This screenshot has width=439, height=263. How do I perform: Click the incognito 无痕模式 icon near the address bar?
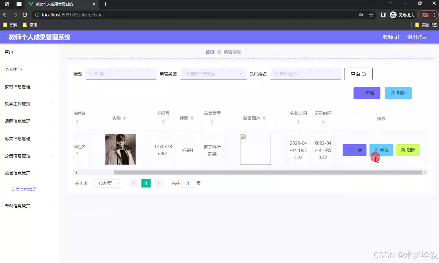(x=393, y=15)
